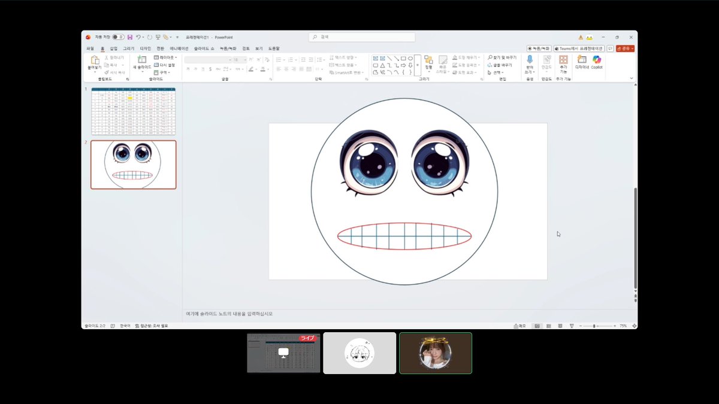Select the line shape in shapes gallery

tap(389, 58)
